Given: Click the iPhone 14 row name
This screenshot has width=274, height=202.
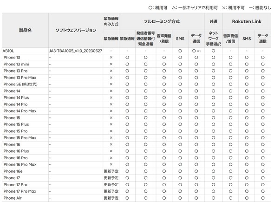Looking at the screenshot, I should [11, 91].
